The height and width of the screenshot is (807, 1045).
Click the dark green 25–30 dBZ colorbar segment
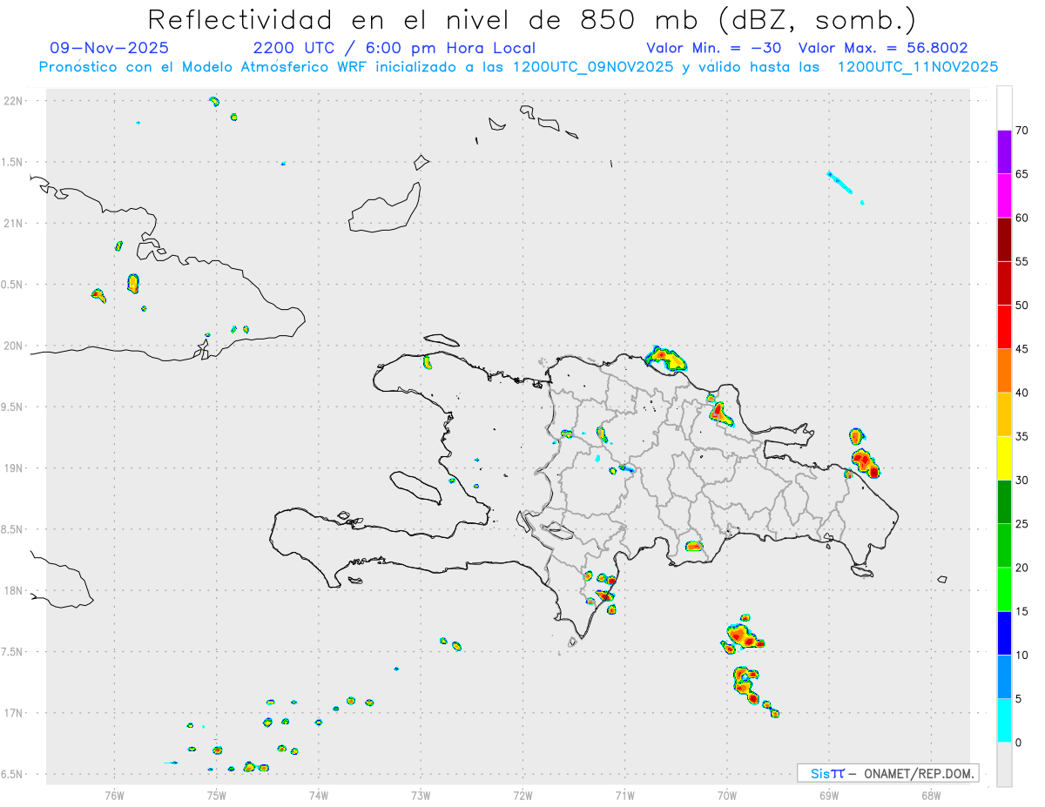click(1004, 502)
